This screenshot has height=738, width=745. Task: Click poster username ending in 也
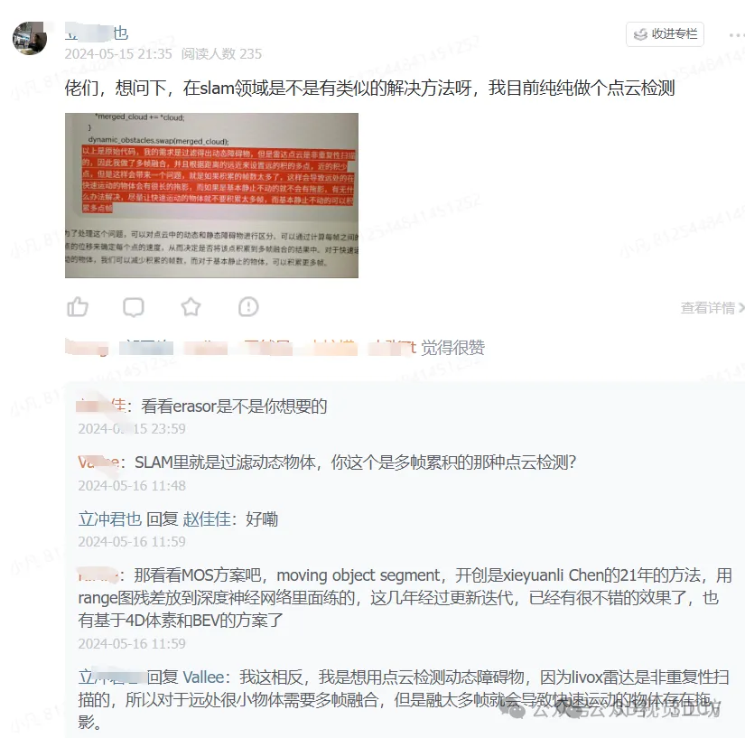pos(97,33)
